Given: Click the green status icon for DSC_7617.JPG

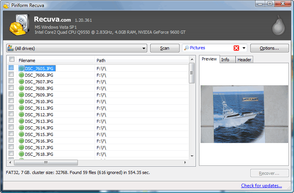Looking at the screenshot, I should [21, 147].
